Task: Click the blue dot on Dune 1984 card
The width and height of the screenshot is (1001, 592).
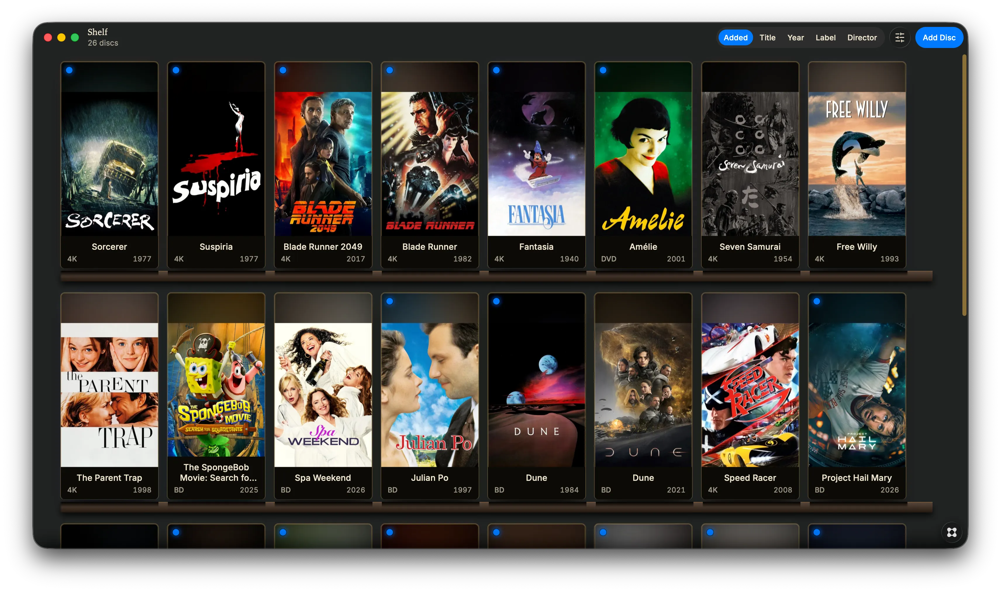Action: coord(496,301)
